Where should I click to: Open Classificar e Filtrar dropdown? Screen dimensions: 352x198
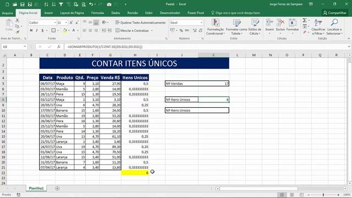point(318,27)
